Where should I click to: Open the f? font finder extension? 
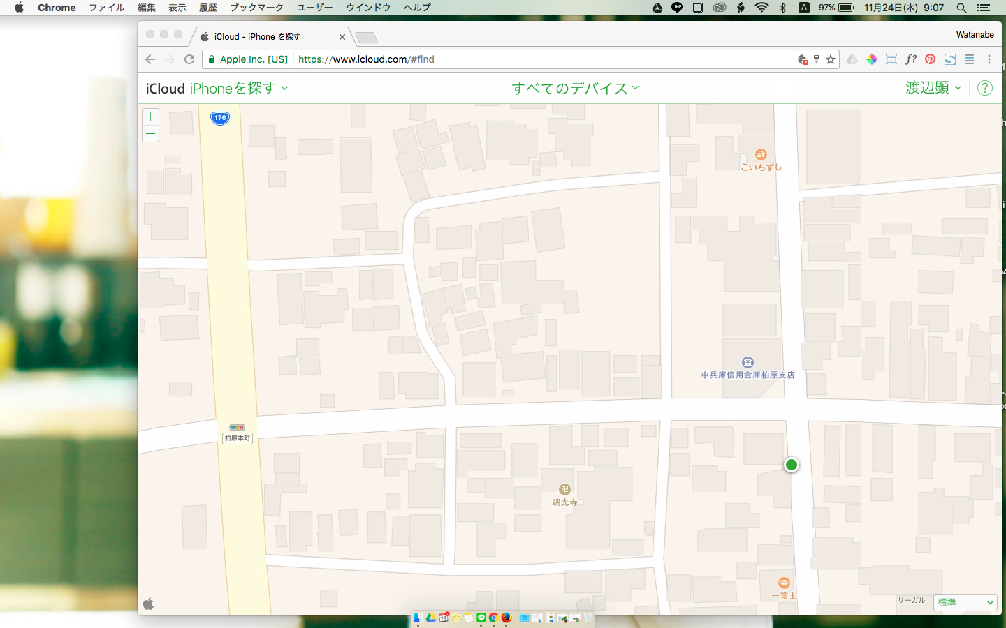click(910, 59)
